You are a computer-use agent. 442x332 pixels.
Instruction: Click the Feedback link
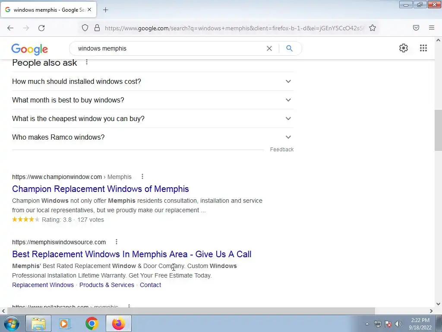[281, 149]
